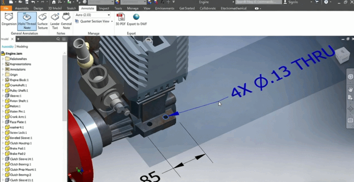Switch to the Collaborate ribbon tab

pos(207,8)
